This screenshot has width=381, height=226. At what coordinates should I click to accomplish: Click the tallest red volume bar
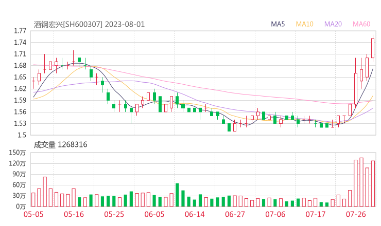click(361, 182)
